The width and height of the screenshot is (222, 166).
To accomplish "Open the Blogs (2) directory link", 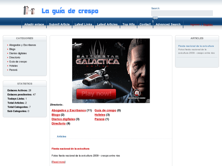I will click(56, 115).
